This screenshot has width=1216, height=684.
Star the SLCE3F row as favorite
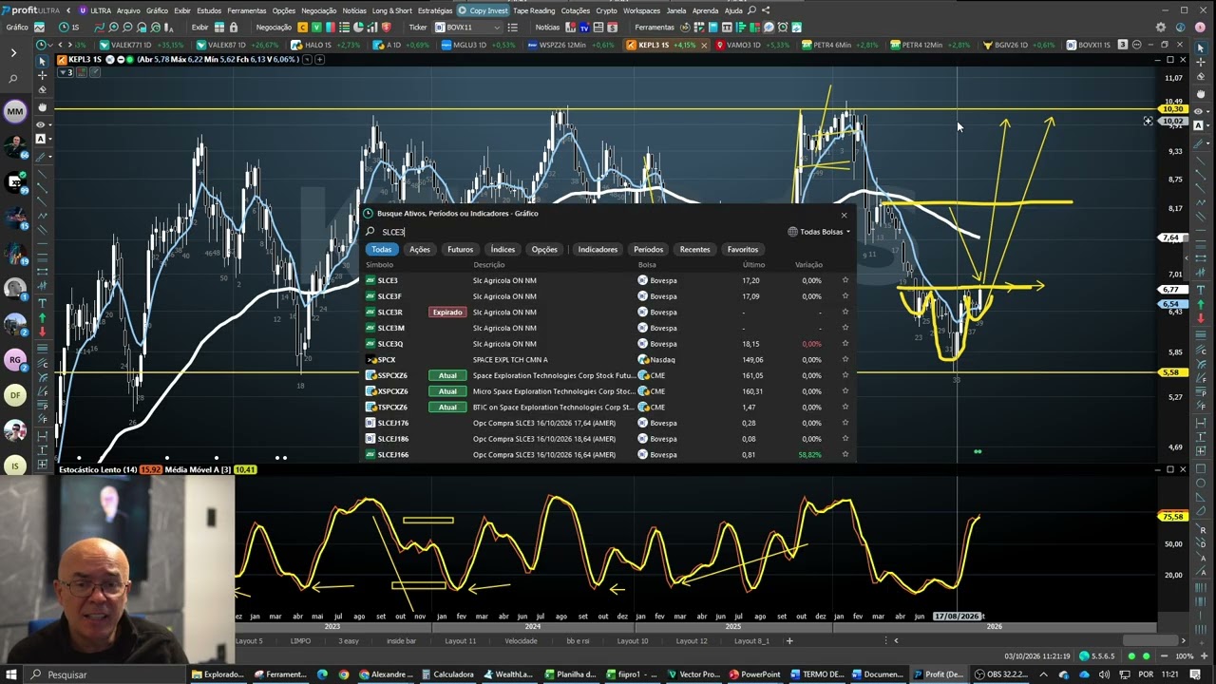pos(845,296)
